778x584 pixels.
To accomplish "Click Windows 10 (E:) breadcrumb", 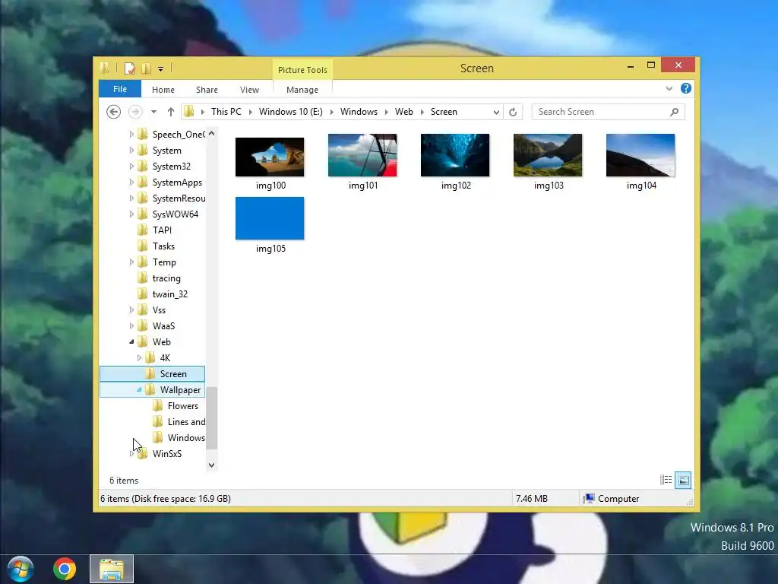I will [291, 112].
